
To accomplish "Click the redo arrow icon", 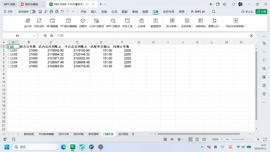I will pyautogui.click(x=68, y=11).
